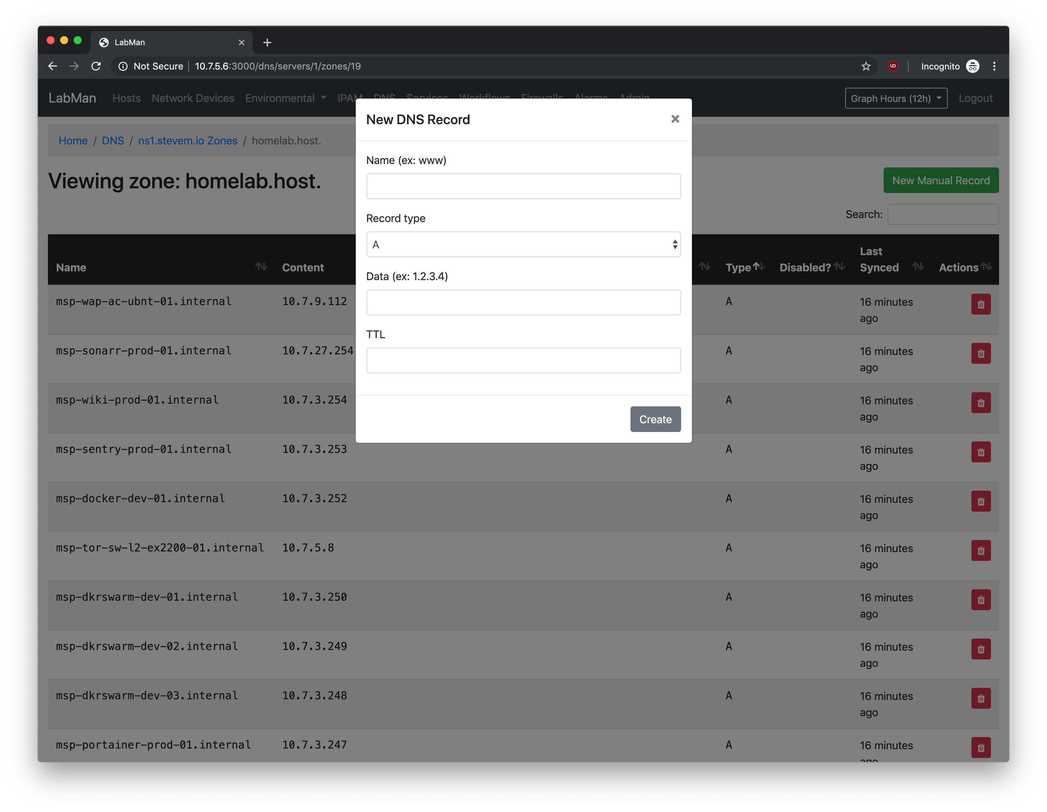This screenshot has width=1047, height=812.
Task: Expand the Environmental nav dropdown
Action: (x=285, y=98)
